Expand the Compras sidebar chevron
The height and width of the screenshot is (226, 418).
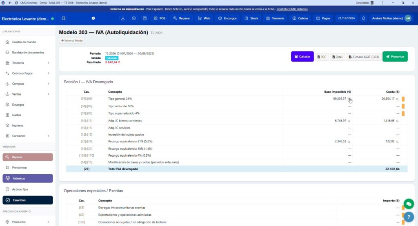[49, 84]
